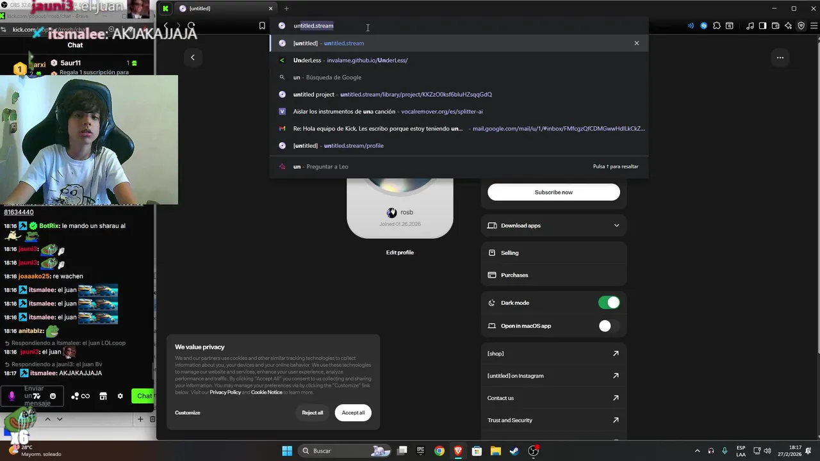Enable Open in macOS app switch
The width and height of the screenshot is (820, 461).
tap(609, 326)
